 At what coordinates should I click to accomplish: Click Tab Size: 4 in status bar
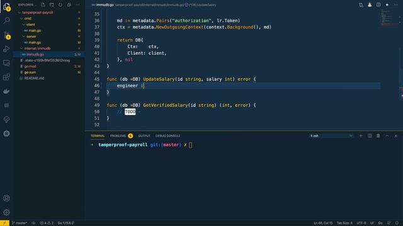point(344,223)
